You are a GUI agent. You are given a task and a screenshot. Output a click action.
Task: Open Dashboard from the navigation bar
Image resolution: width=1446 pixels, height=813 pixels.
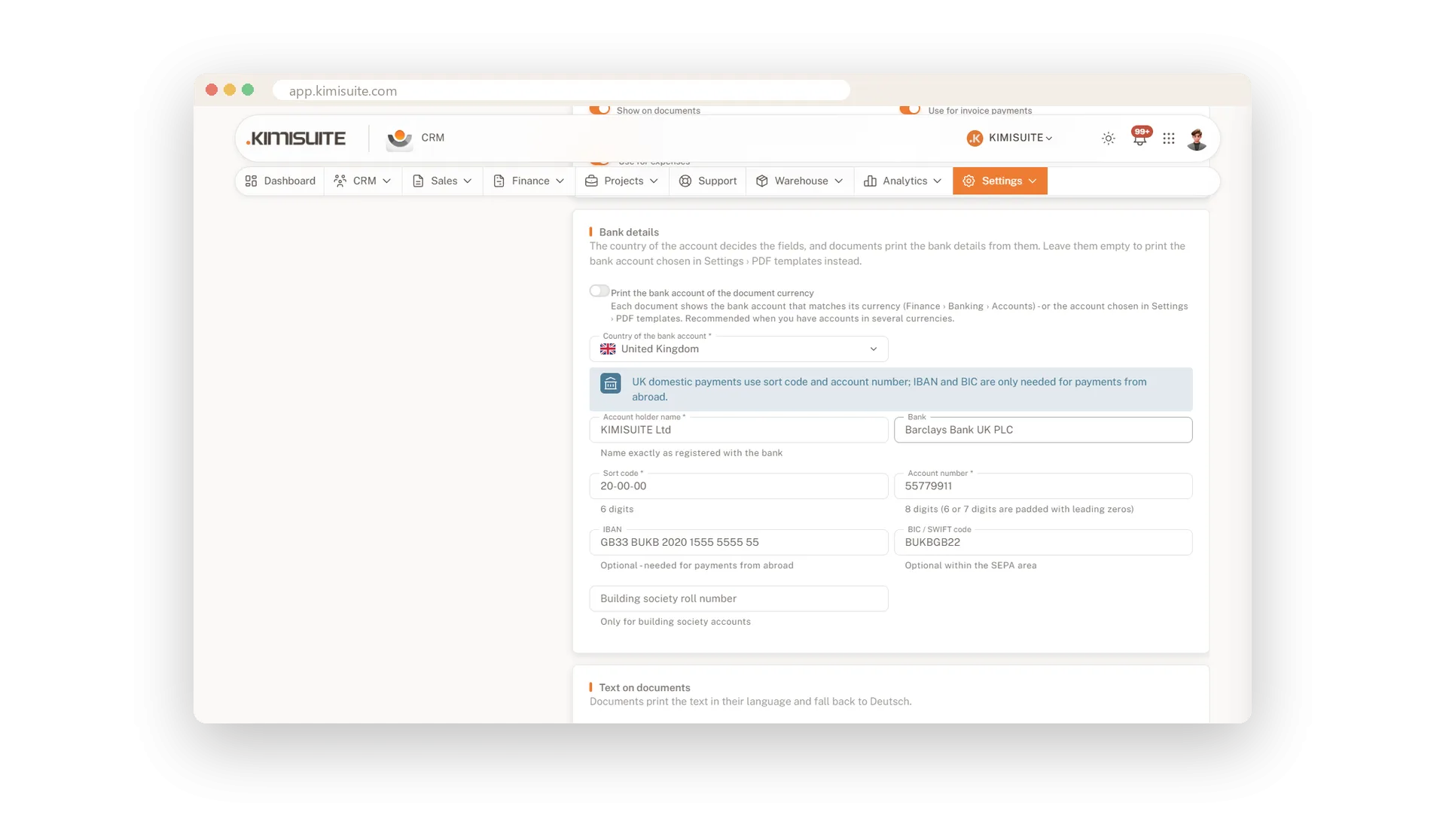280,181
